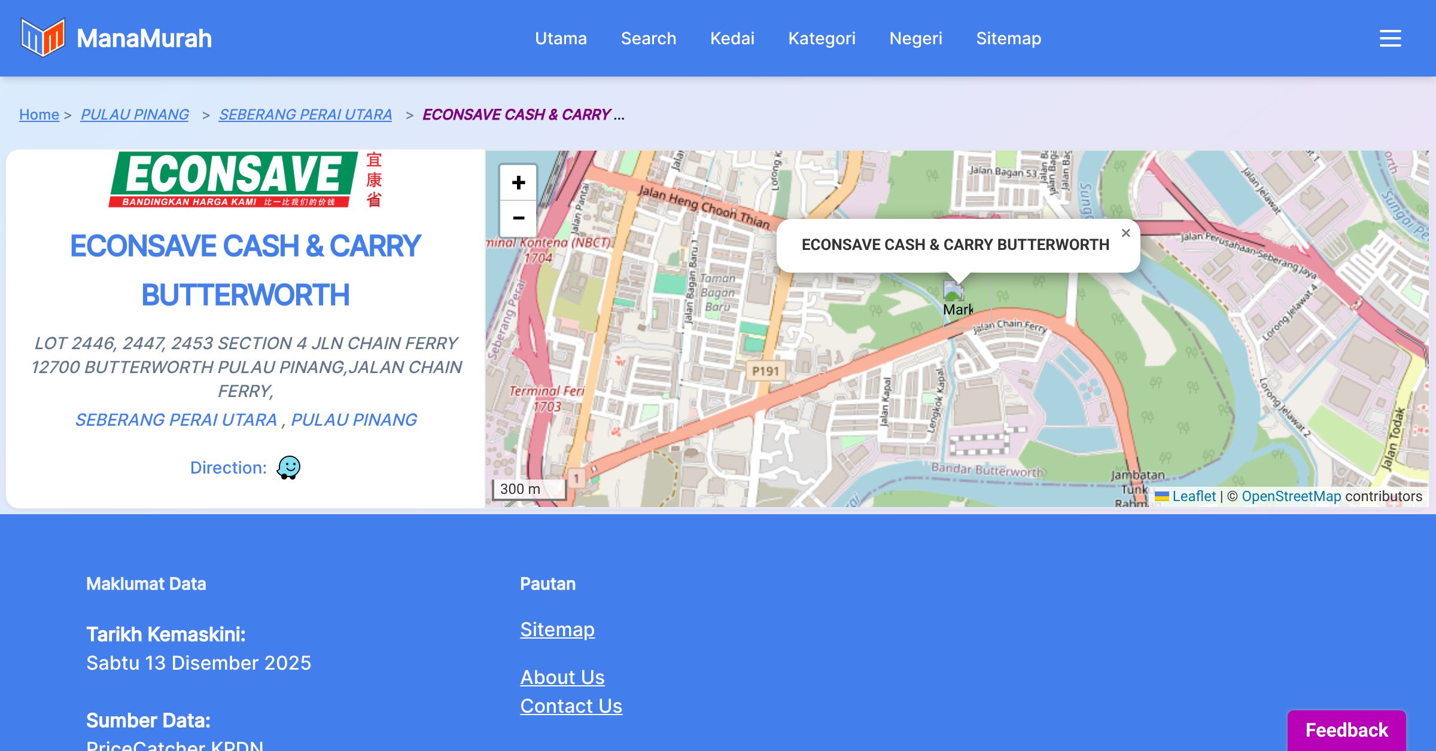Zoom out on the map

[518, 218]
